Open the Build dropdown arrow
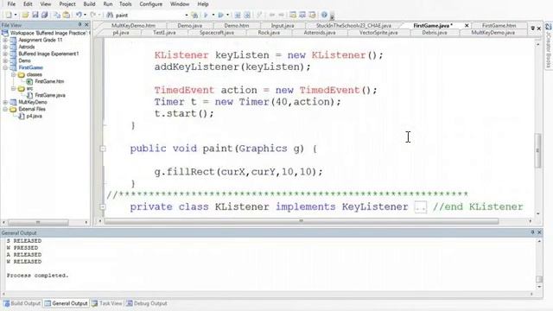The height and width of the screenshot is (311, 553). coord(213,15)
